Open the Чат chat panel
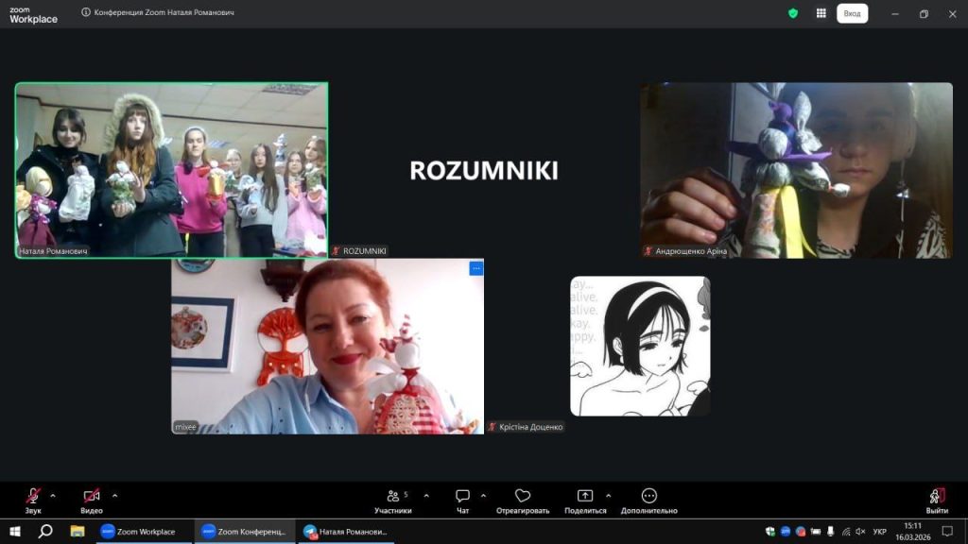This screenshot has height=544, width=968. click(462, 497)
